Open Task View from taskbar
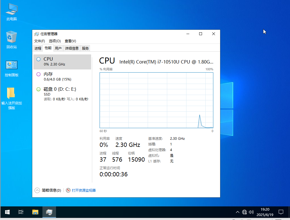Screen dimensions: 290x220 (x=21, y=212)
